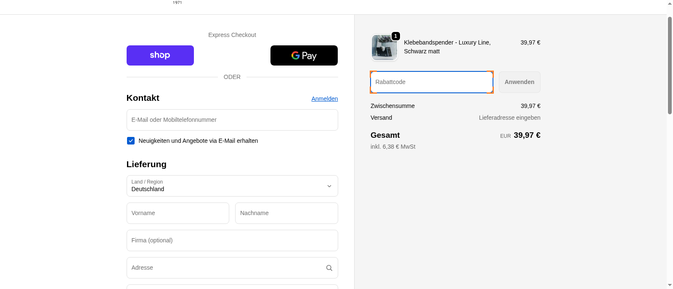Untick the newsletter email checkbox
The width and height of the screenshot is (673, 289).
[131, 141]
